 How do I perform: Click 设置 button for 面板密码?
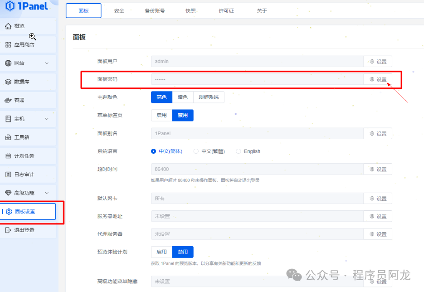tap(378, 79)
